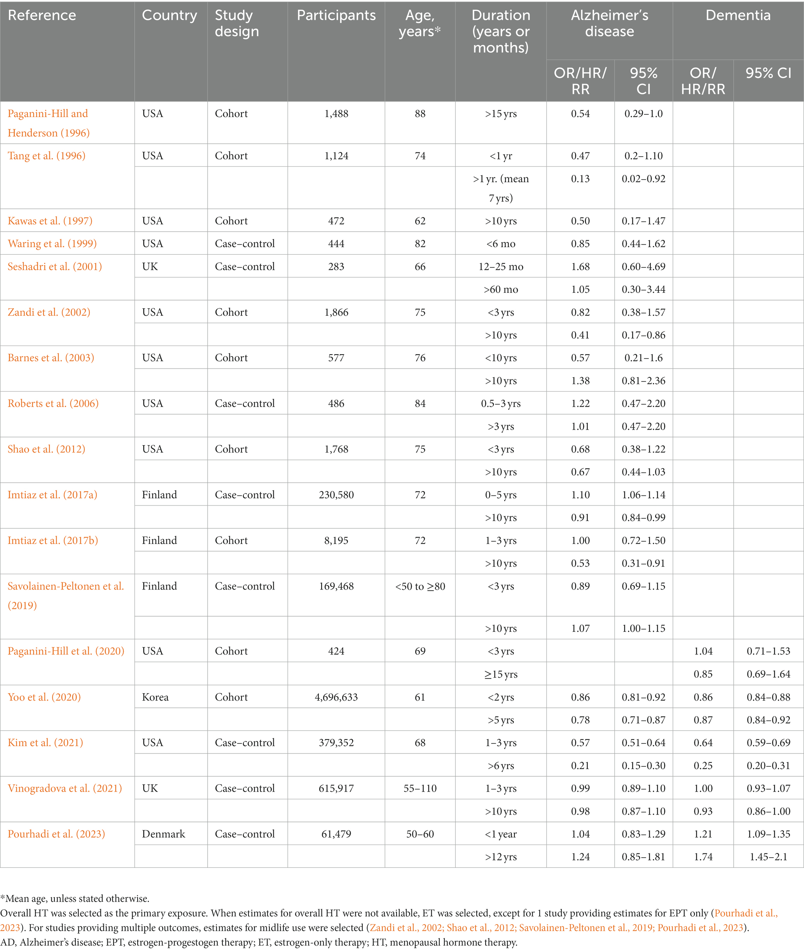Select dementia CI value 0.20–0.31
The width and height of the screenshot is (804, 951).
click(769, 766)
